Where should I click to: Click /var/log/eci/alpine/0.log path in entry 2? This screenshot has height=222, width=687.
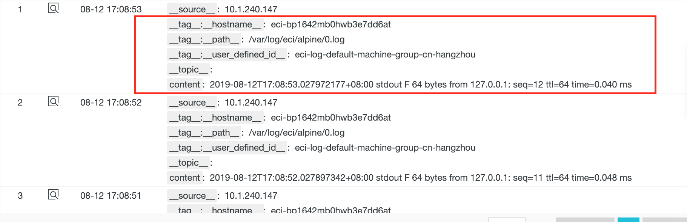pyautogui.click(x=297, y=133)
